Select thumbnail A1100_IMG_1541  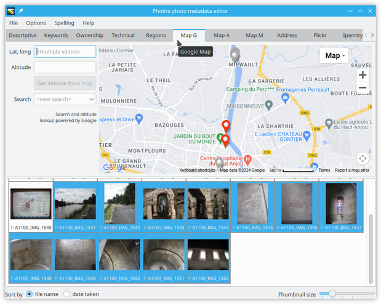pos(75,207)
